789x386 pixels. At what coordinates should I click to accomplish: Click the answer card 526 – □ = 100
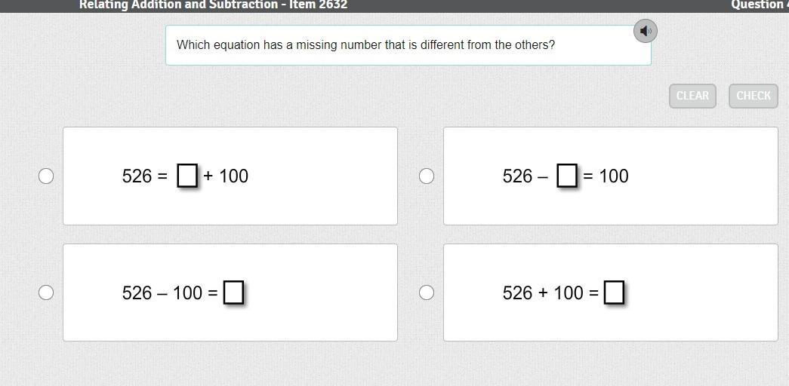click(x=695, y=176)
